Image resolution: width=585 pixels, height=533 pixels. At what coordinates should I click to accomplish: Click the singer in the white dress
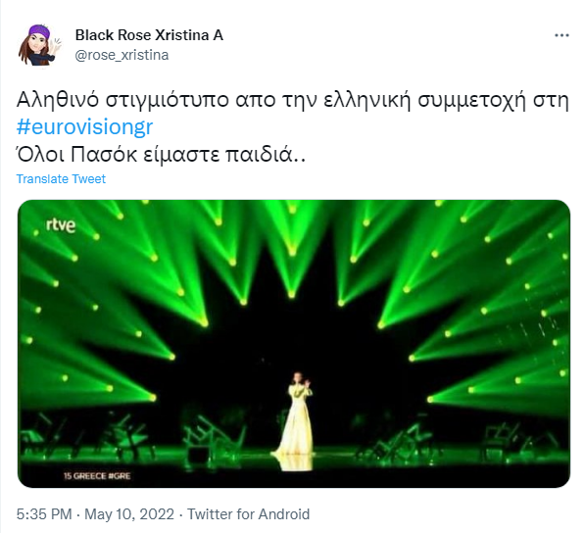(x=296, y=415)
